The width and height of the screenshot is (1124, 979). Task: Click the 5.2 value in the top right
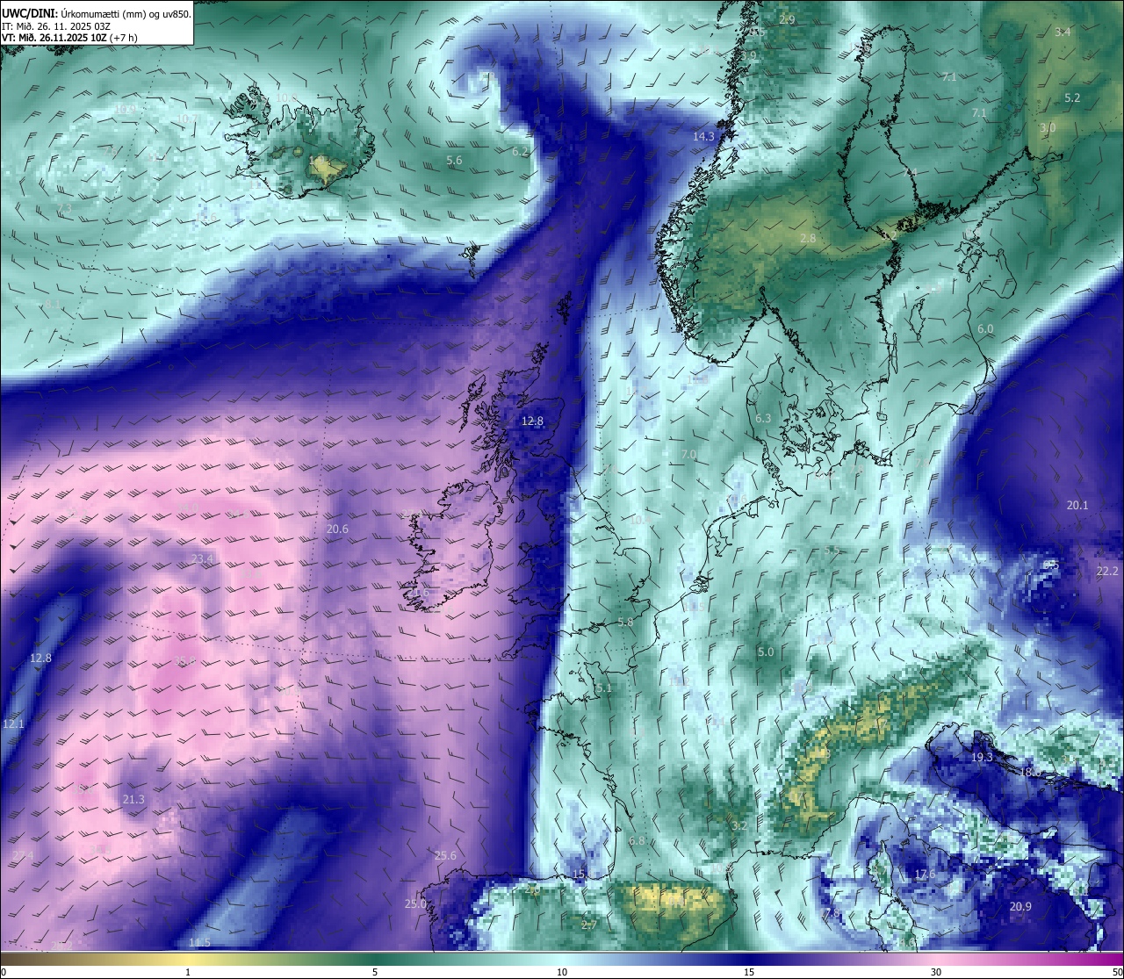[1072, 98]
